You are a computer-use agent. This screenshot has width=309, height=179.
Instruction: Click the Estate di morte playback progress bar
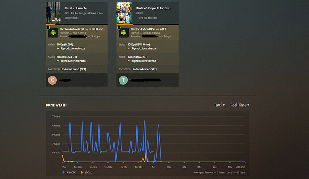click(x=77, y=24)
